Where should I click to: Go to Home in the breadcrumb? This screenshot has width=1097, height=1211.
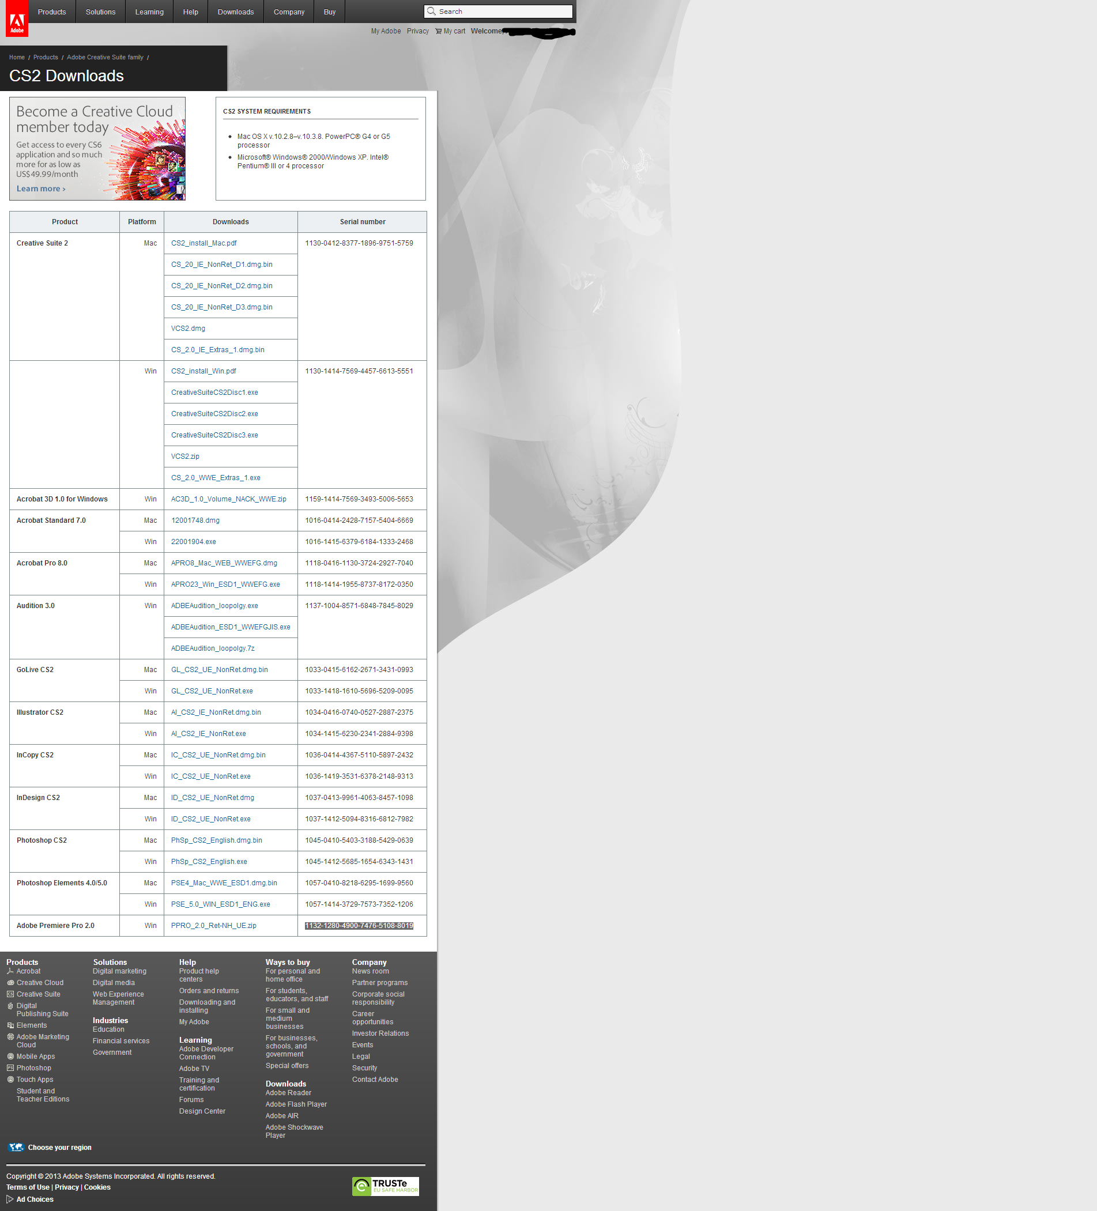17,58
